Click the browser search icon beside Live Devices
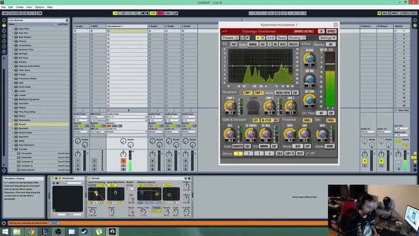This screenshot has width=419, height=236. click(x=67, y=20)
